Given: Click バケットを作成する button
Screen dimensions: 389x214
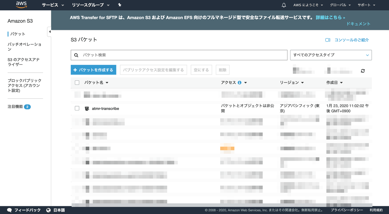Looking at the screenshot, I should (x=93, y=70).
